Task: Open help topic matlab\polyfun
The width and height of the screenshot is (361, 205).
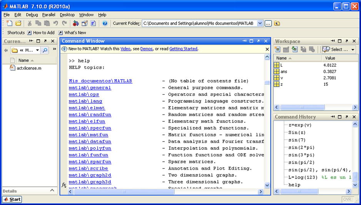Action: pos(90,148)
